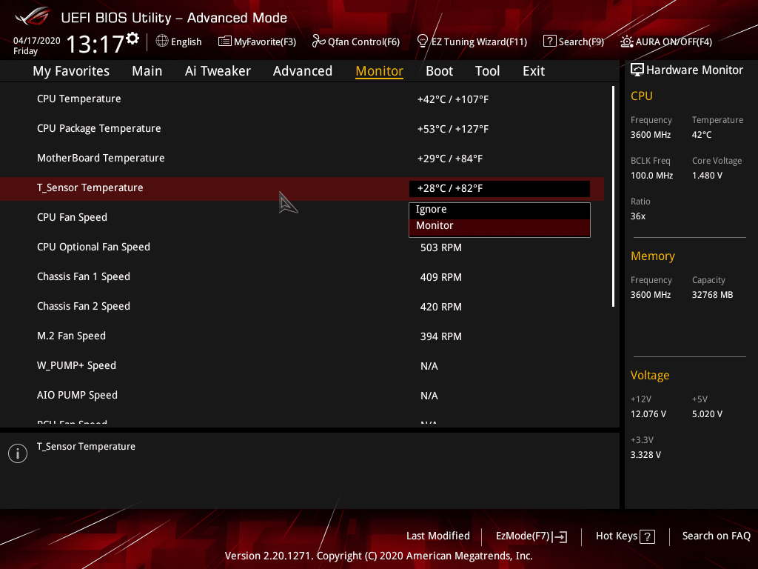This screenshot has width=758, height=569.
Task: Click the AURA light icon
Action: point(626,41)
